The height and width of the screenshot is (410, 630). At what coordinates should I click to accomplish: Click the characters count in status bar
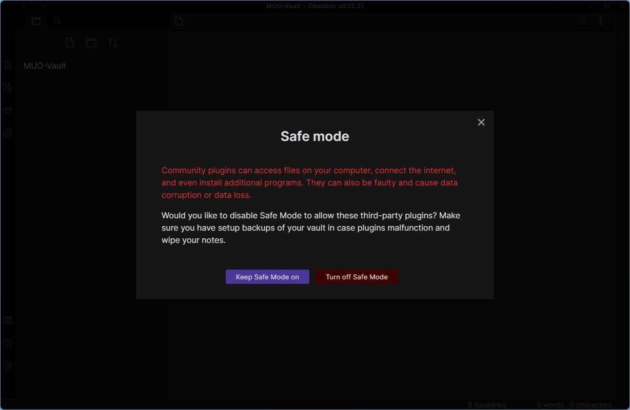point(590,405)
